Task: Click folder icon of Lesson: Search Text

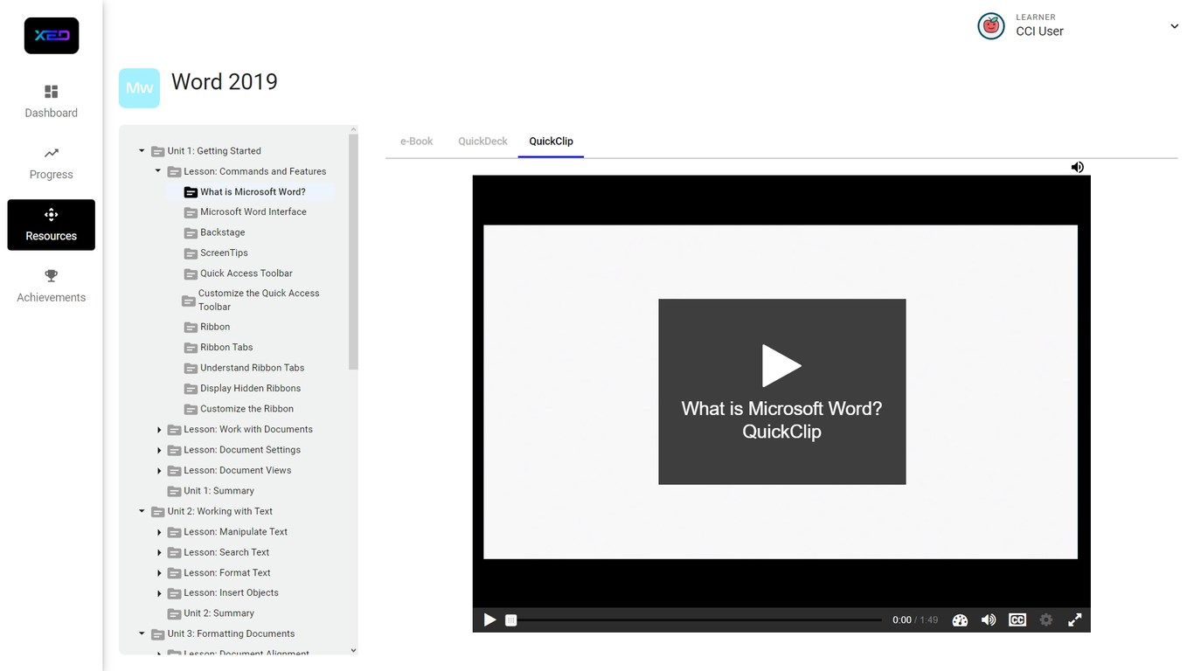Action: click(174, 553)
